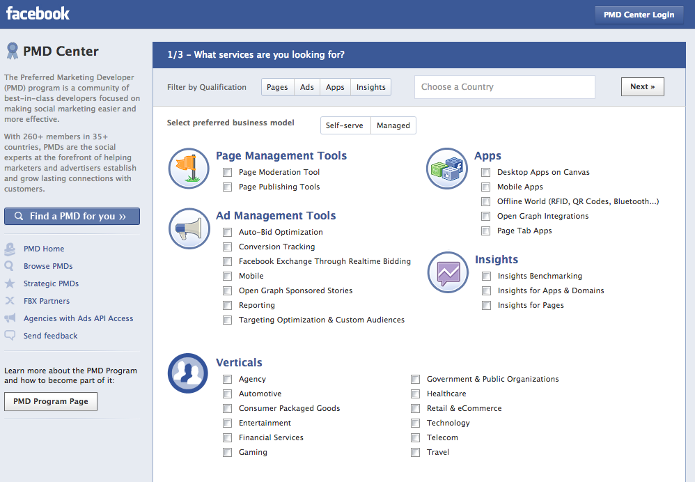This screenshot has width=695, height=482.
Task: Select the orange flag Page Management Tools icon
Action: tap(188, 168)
